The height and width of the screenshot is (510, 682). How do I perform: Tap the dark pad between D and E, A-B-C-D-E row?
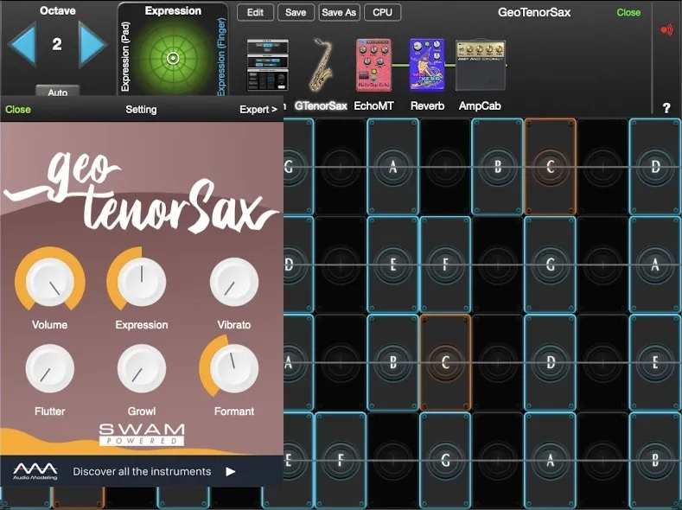602,362
